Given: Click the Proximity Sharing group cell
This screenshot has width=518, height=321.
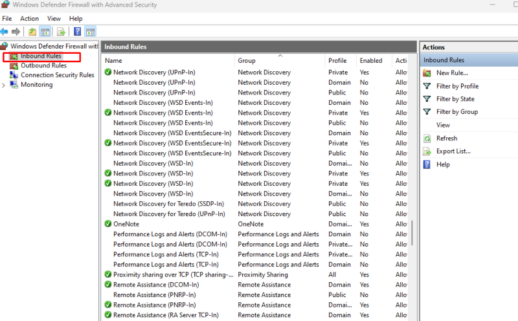Looking at the screenshot, I should tap(263, 274).
